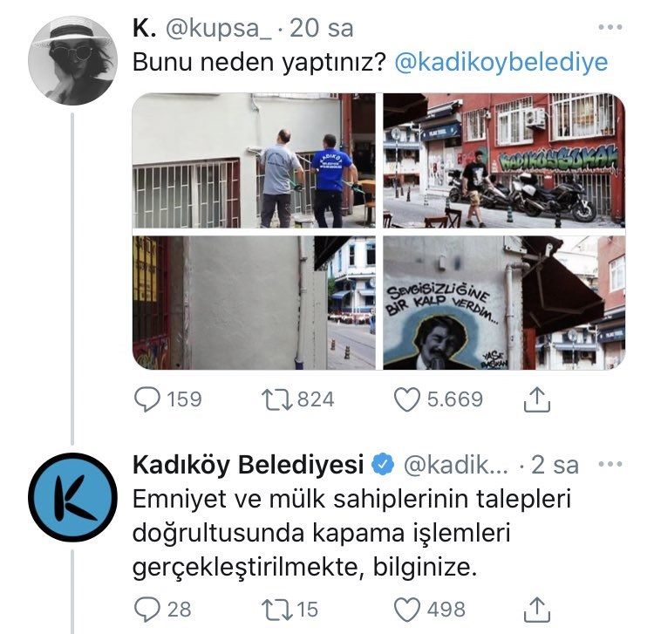654x634 pixels.
Task: Click the blue verified badge
Action: click(x=383, y=465)
